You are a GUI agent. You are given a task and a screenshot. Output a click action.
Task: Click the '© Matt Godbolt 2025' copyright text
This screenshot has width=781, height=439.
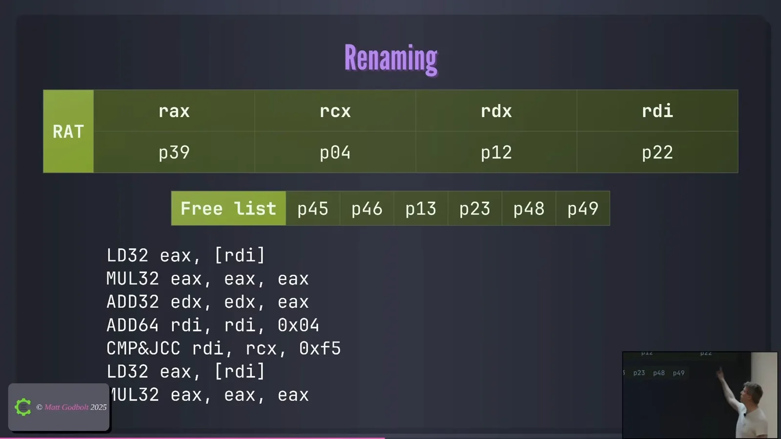[x=72, y=407]
